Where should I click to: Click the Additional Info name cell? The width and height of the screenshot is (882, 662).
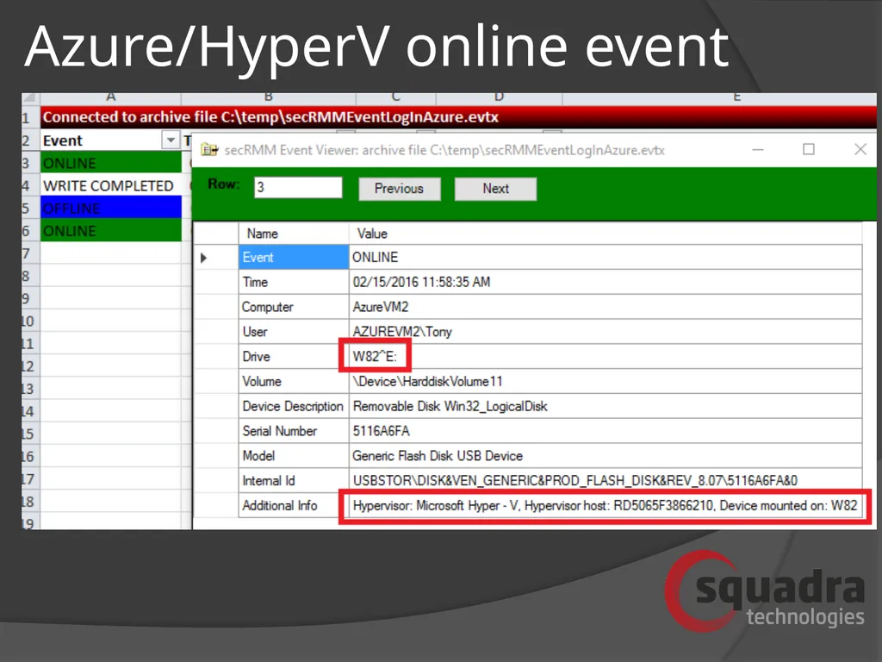[294, 505]
